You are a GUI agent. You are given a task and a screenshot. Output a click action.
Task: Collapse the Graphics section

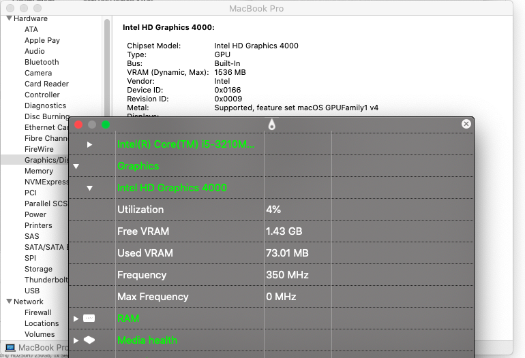pos(76,166)
